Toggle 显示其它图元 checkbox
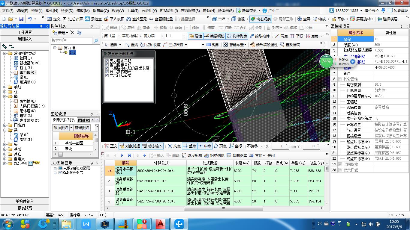 tap(107, 72)
